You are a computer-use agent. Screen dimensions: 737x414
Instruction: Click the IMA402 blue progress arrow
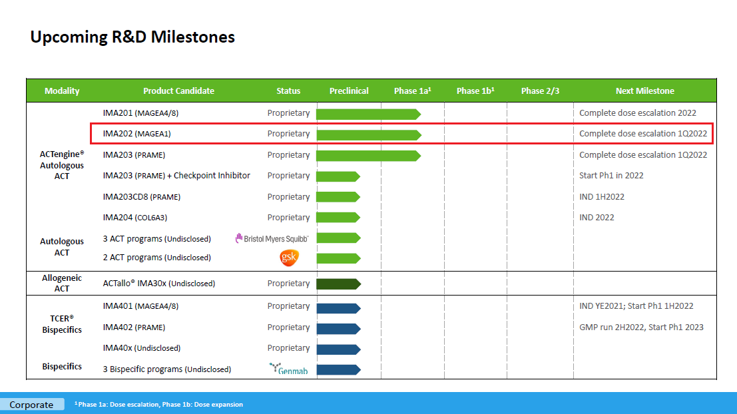click(x=338, y=328)
